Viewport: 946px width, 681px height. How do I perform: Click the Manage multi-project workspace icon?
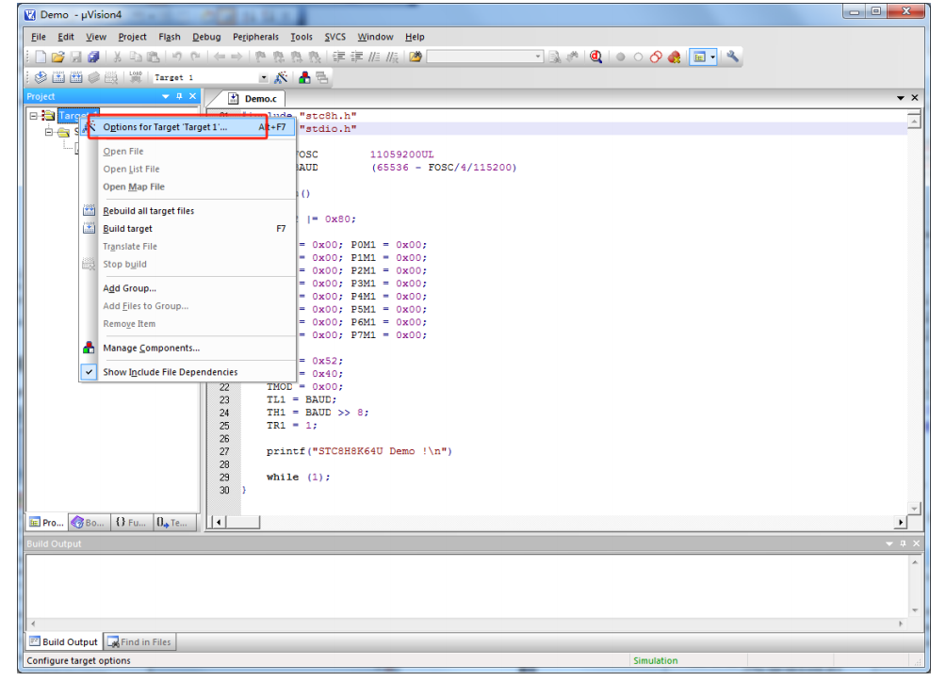coord(322,77)
